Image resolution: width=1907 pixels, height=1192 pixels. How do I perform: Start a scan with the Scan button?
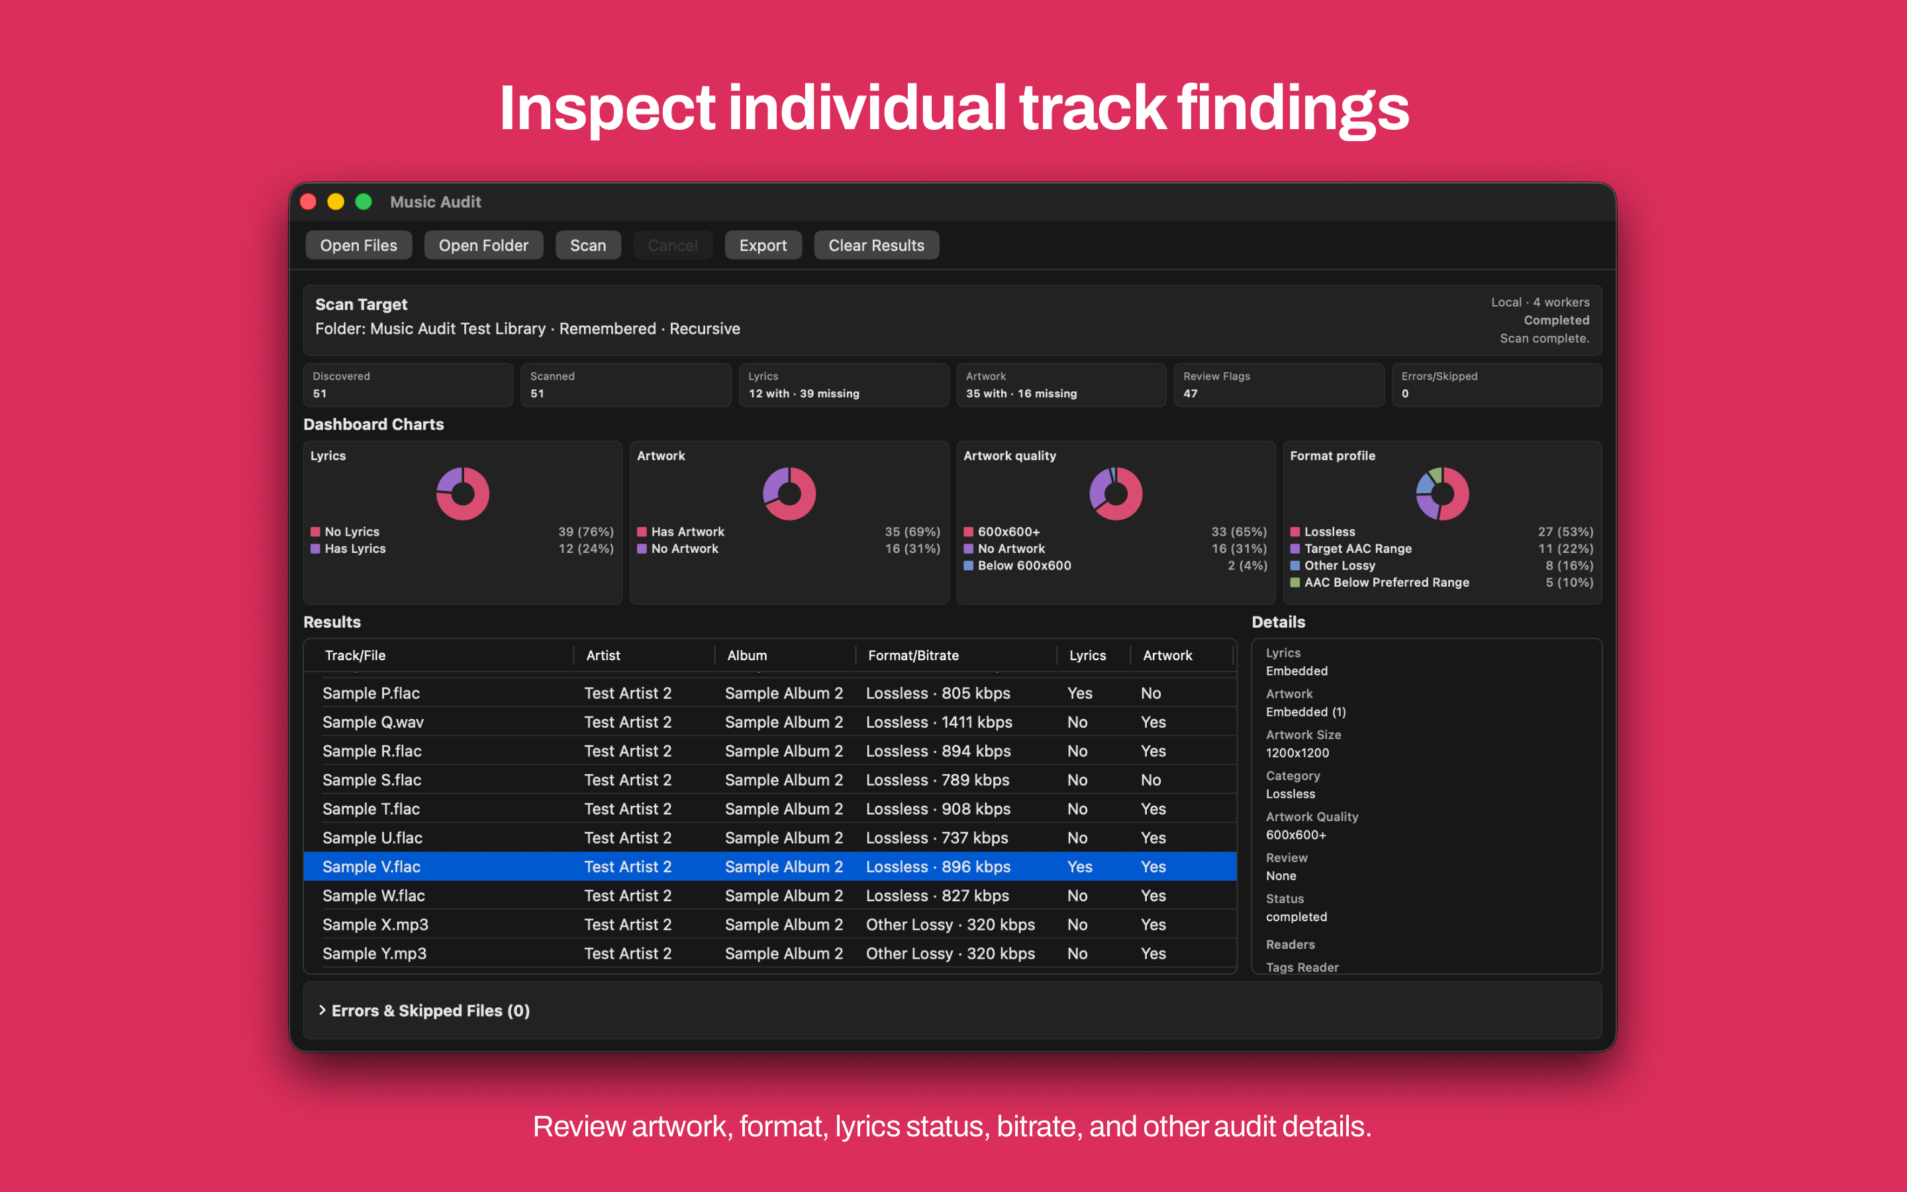588,245
